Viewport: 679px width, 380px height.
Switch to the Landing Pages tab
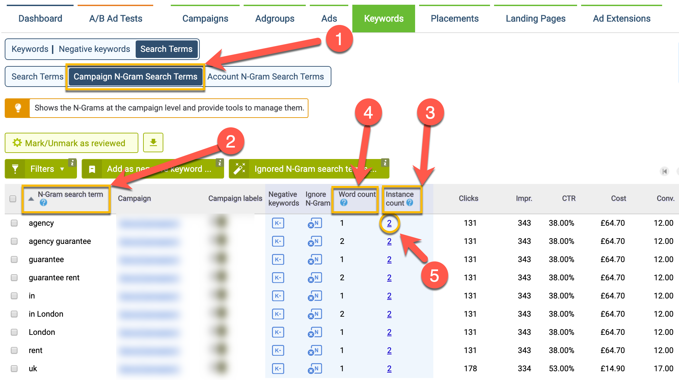coord(535,19)
